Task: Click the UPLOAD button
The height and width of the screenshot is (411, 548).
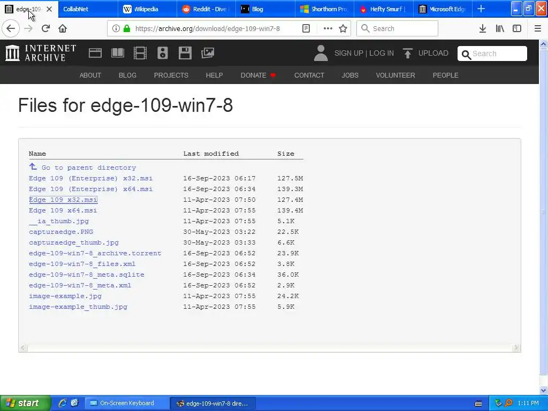Action: 425,53
